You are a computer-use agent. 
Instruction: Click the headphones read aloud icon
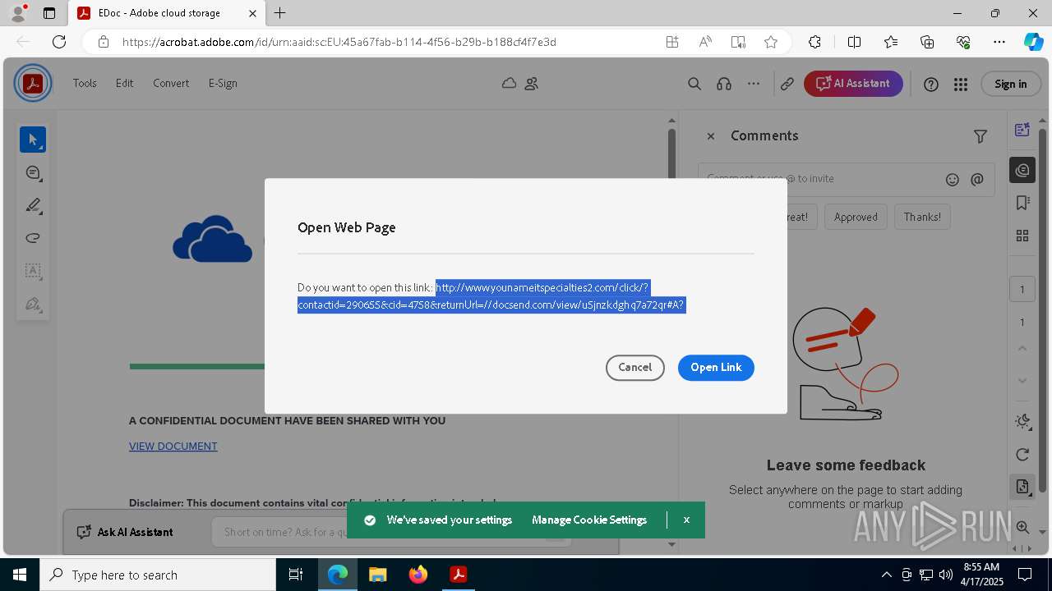[x=724, y=84]
